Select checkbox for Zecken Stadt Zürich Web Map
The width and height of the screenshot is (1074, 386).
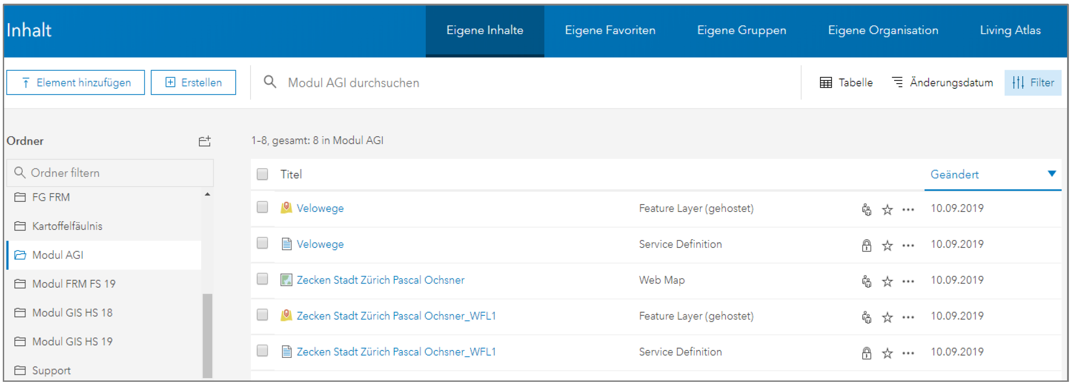262,279
